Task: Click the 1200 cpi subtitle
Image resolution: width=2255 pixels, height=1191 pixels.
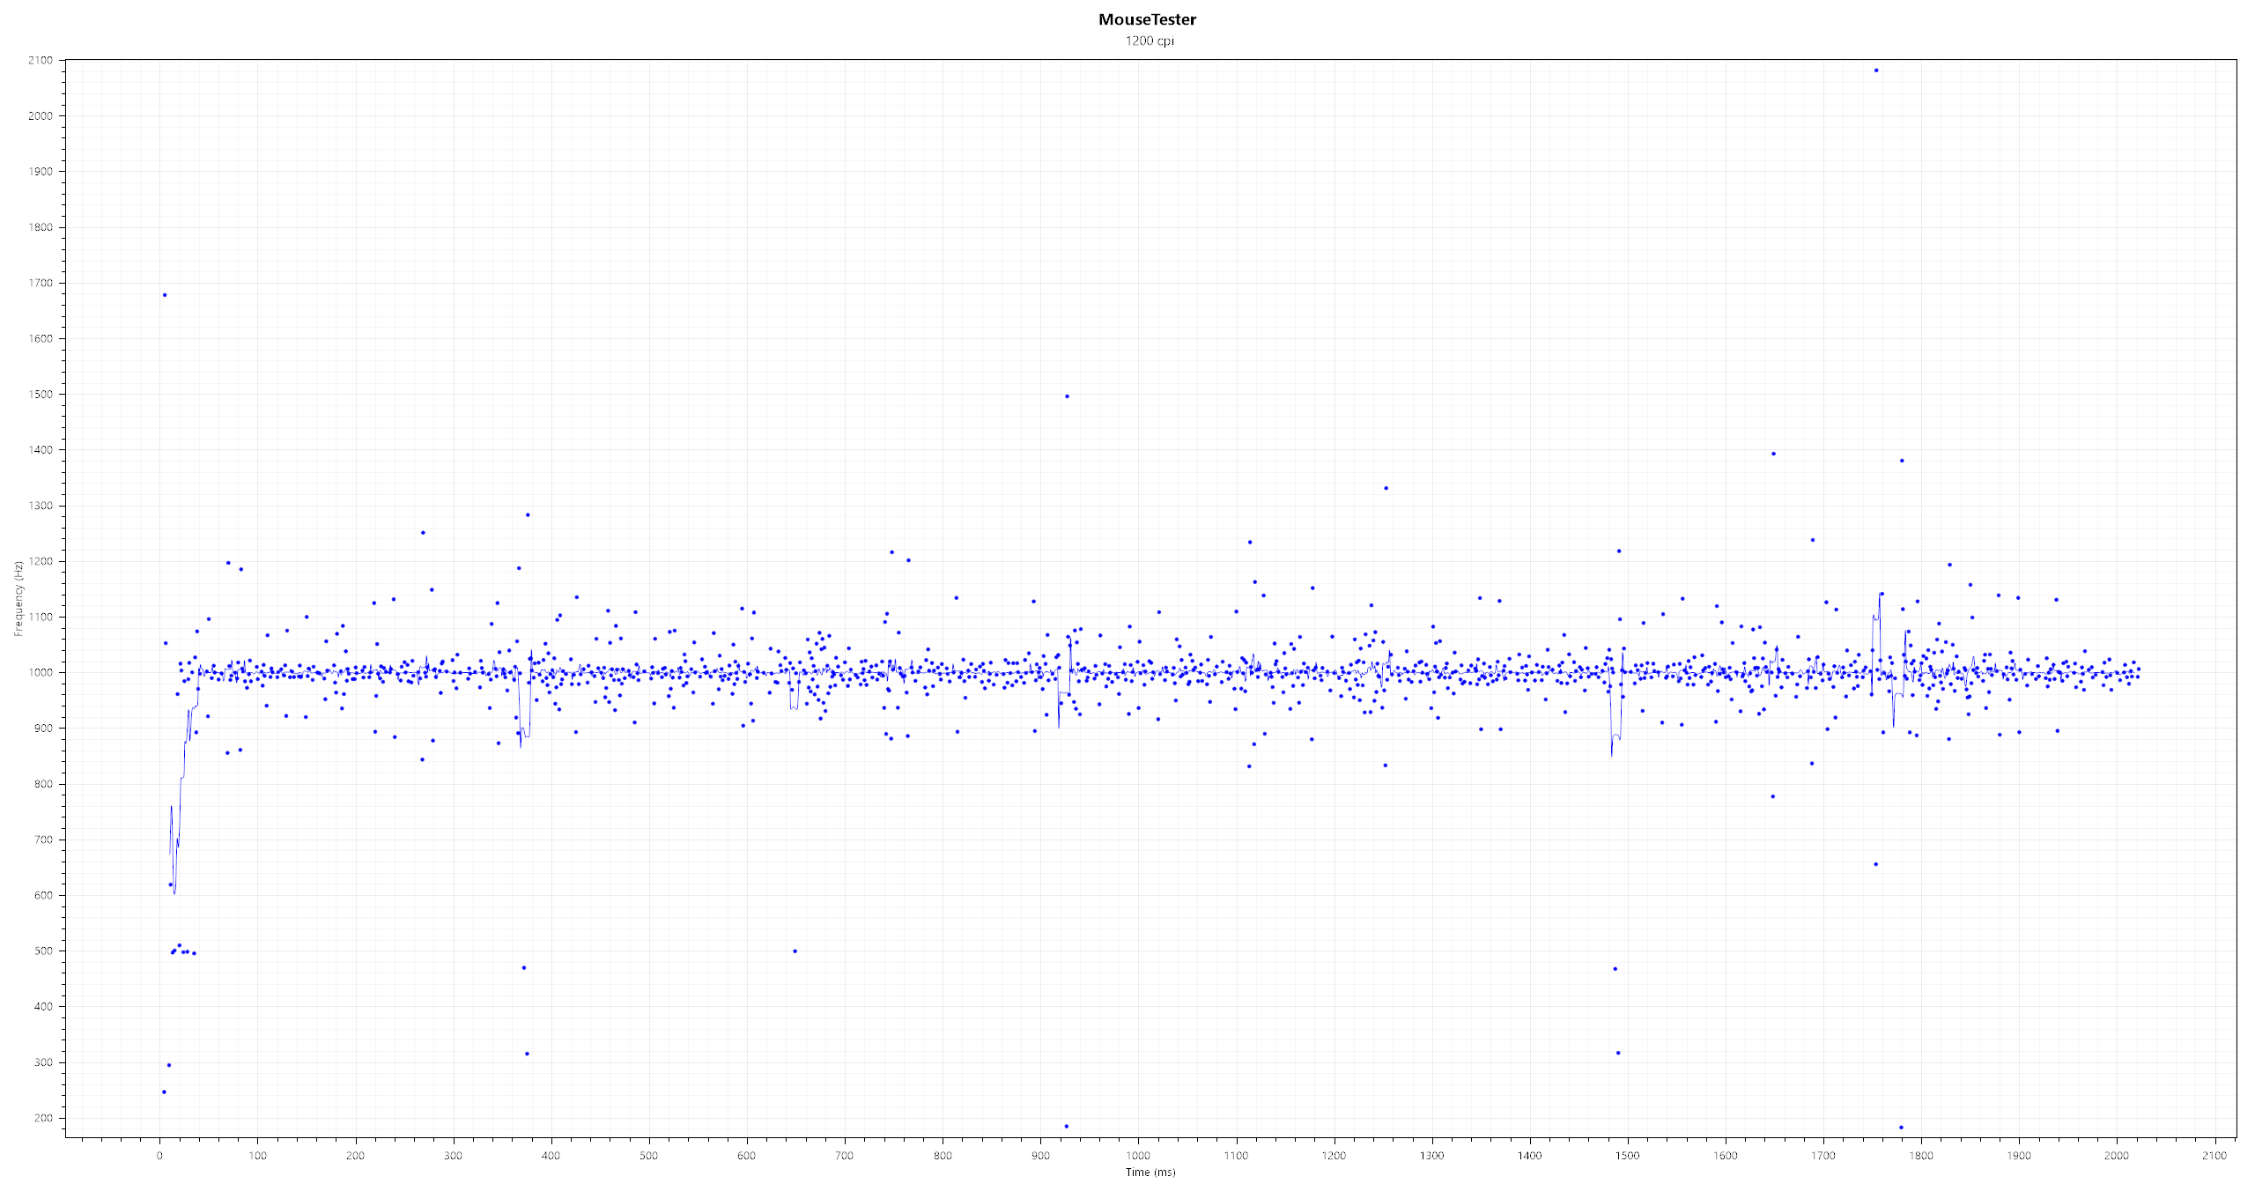Action: pos(1149,41)
